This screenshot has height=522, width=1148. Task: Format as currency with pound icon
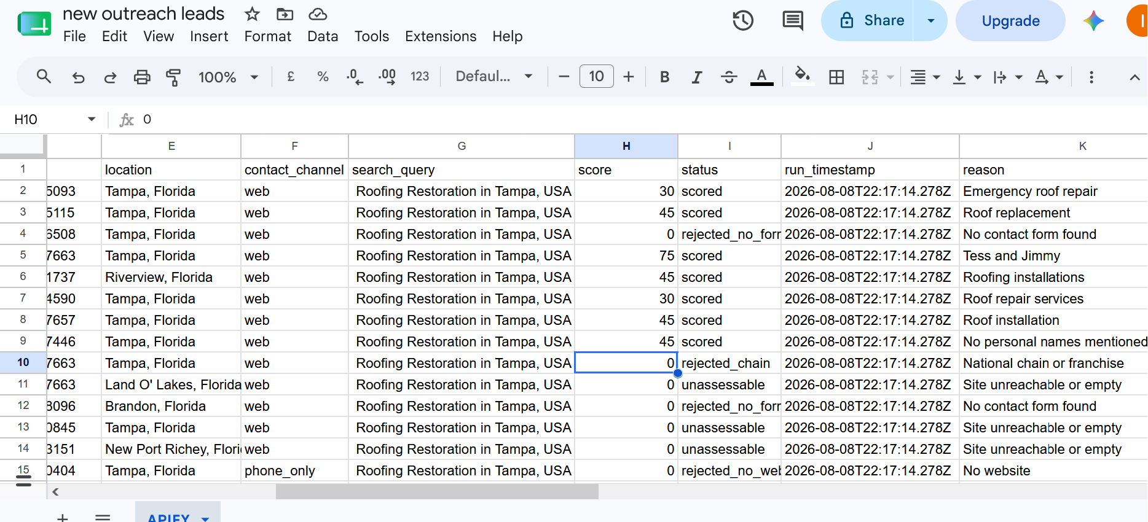click(291, 77)
